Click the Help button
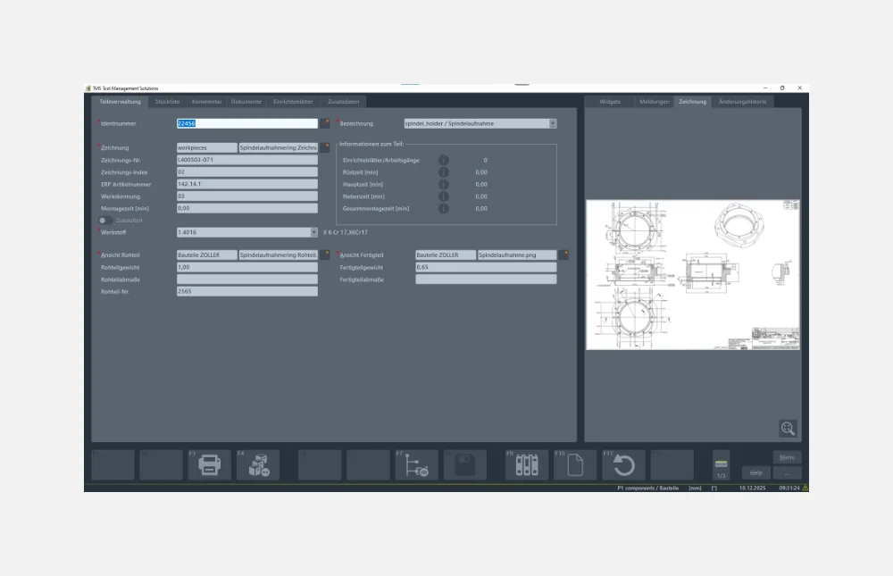This screenshot has width=893, height=576. click(x=755, y=472)
